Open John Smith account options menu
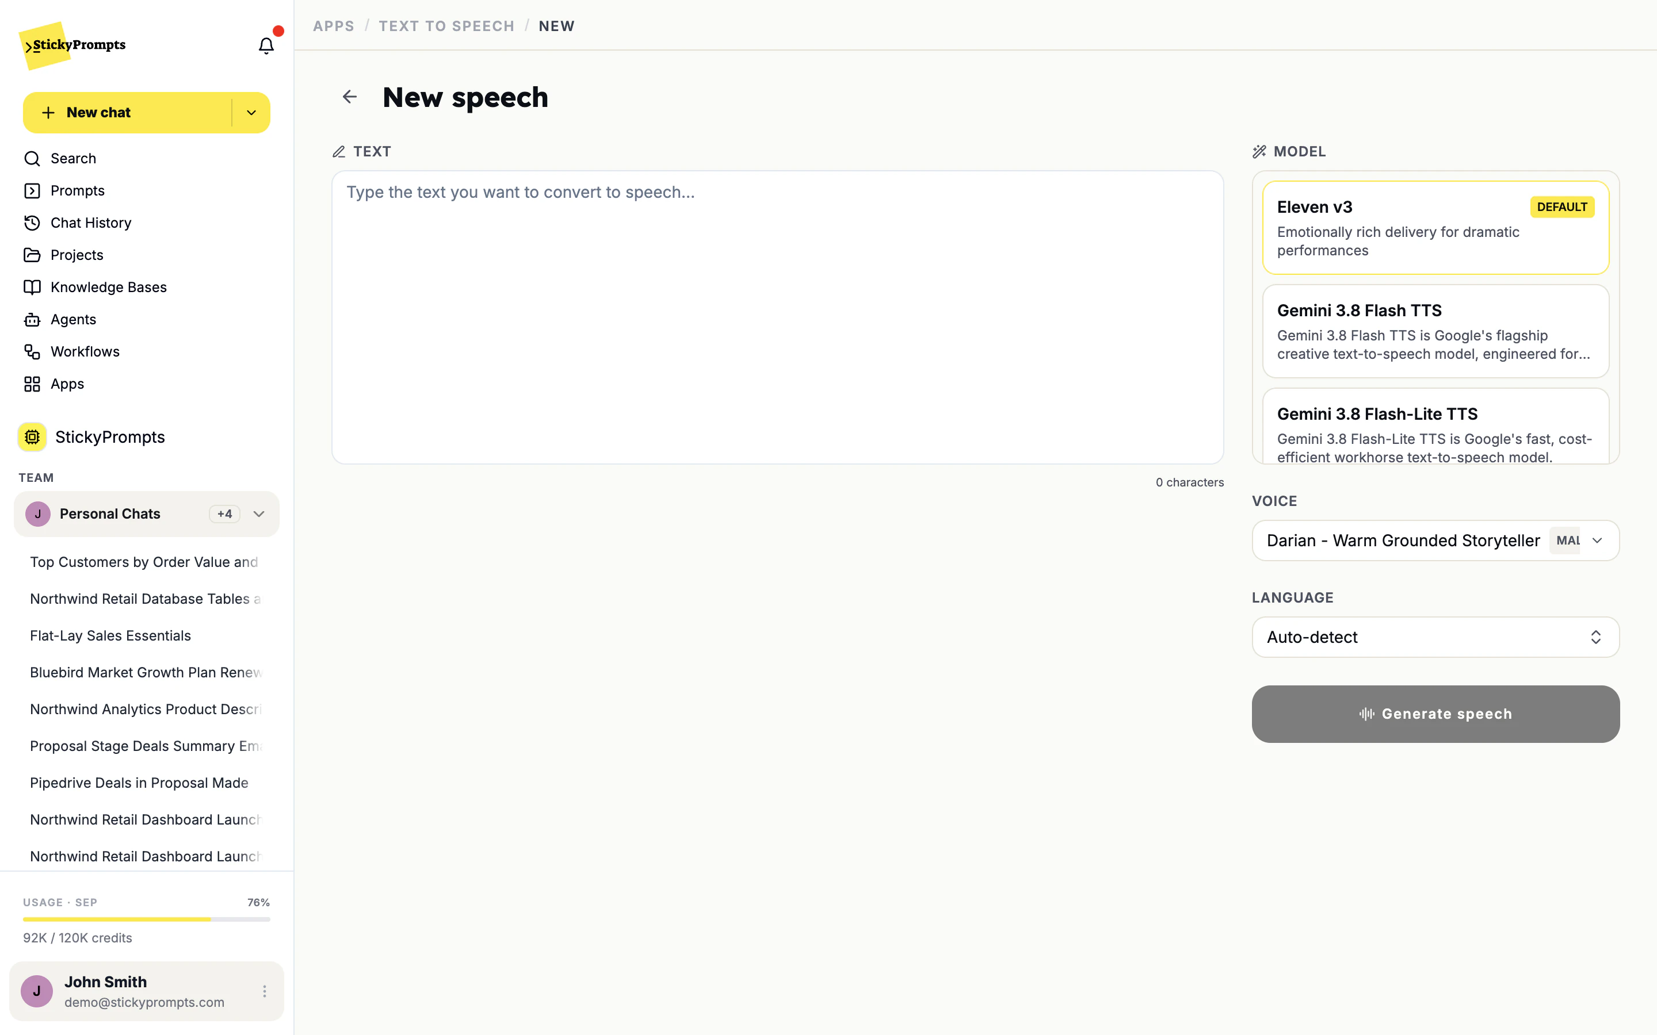 tap(264, 991)
